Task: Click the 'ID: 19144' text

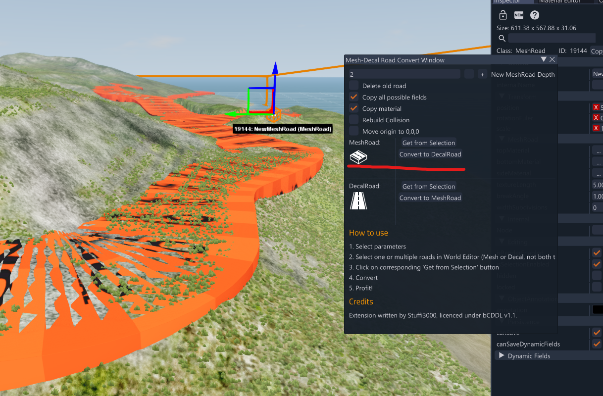Action: pyautogui.click(x=573, y=51)
